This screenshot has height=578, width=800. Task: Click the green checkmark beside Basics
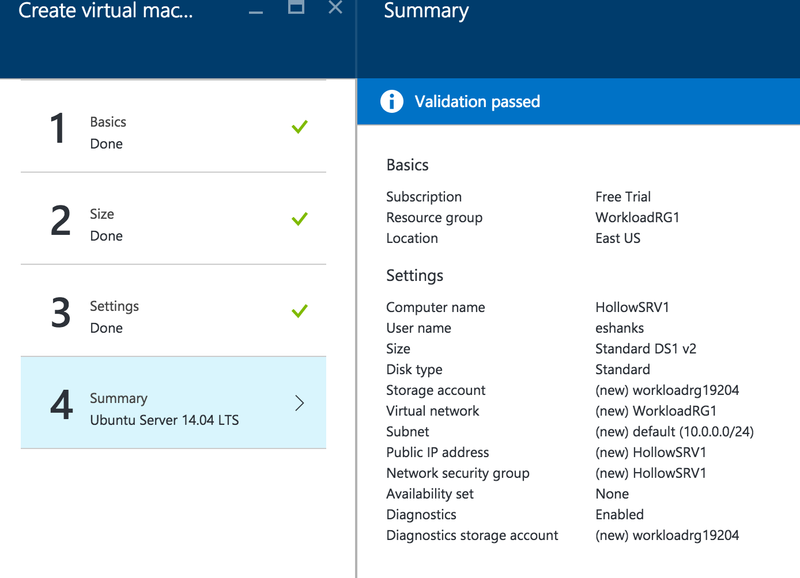pyautogui.click(x=300, y=127)
